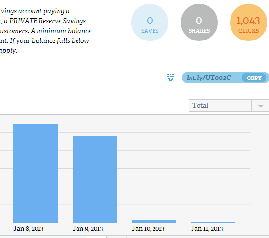Click the bit.ly/UToo2C short link text

point(208,78)
